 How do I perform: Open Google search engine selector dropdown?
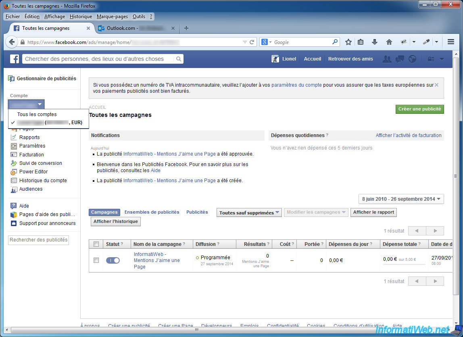pyautogui.click(x=266, y=42)
